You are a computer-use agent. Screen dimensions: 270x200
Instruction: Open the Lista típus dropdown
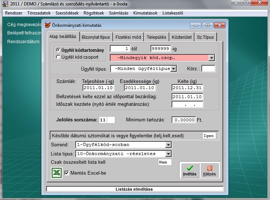tap(168, 154)
